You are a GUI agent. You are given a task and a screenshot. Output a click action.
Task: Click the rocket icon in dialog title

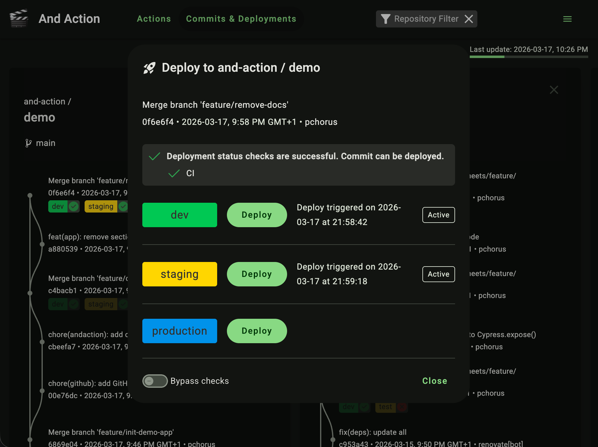click(x=149, y=68)
